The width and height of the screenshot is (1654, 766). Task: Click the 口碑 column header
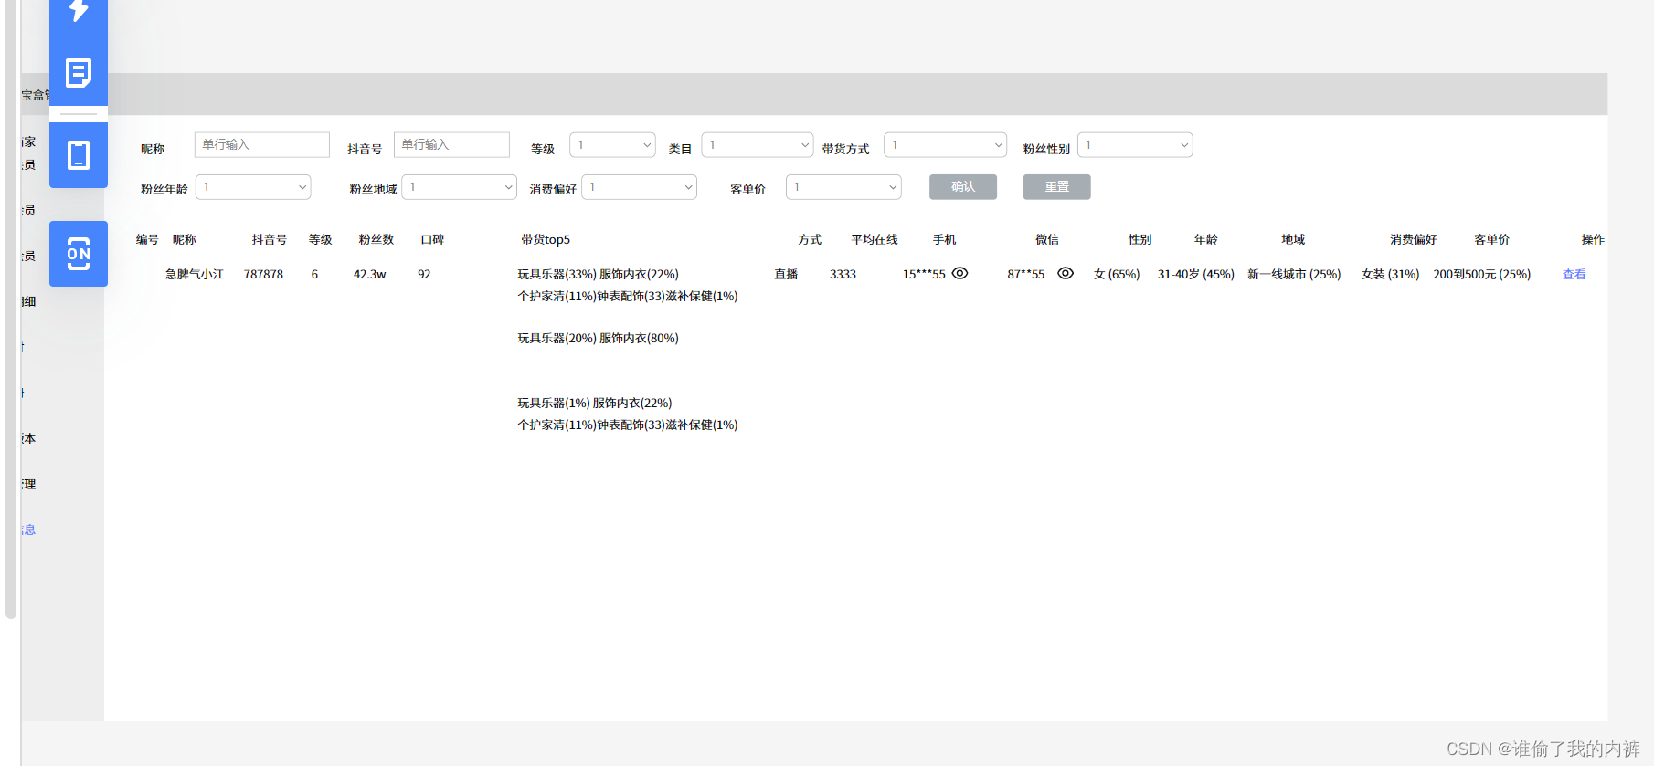[432, 240]
